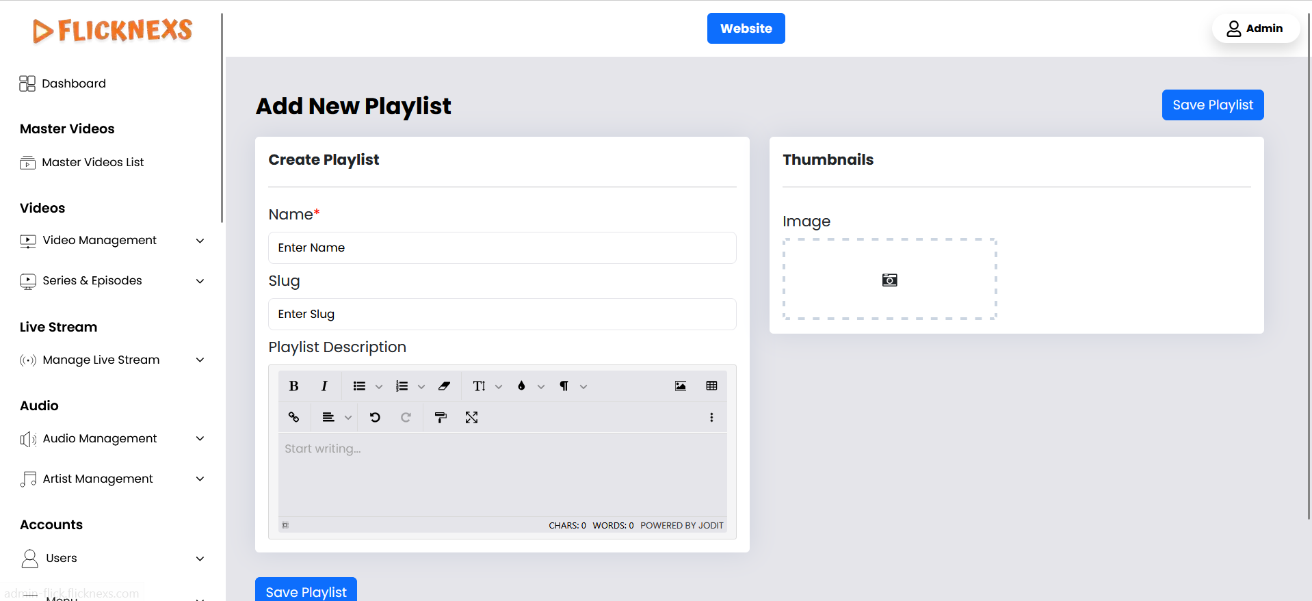Insert a table in the description
1312x601 pixels.
(x=711, y=386)
